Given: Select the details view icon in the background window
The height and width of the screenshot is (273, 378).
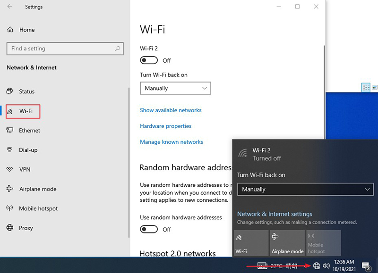Looking at the screenshot, I should point(366,87).
